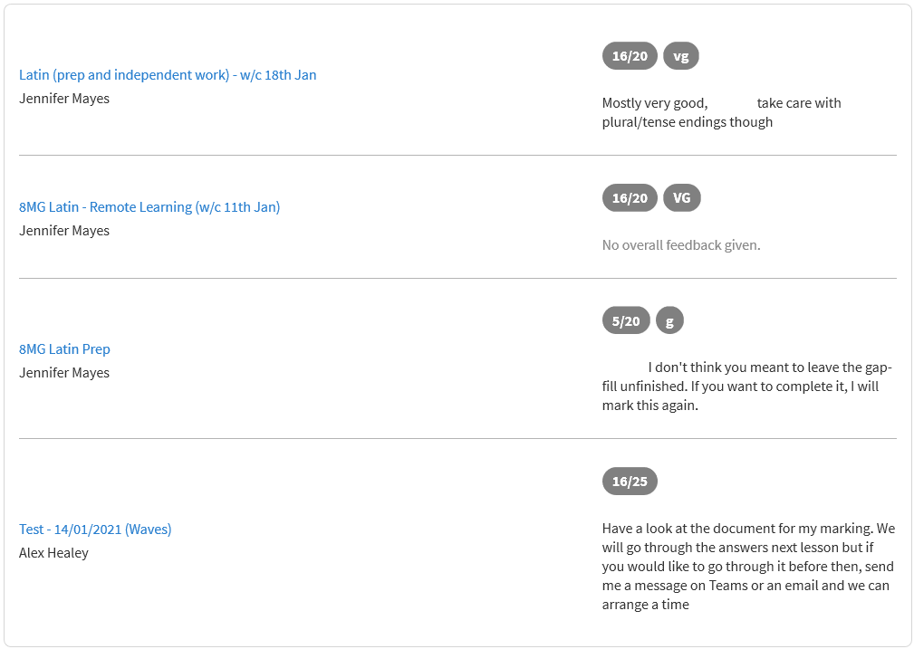The width and height of the screenshot is (914, 649).
Task: Click the 'plural/tense endings though' feedback line
Action: (x=688, y=122)
